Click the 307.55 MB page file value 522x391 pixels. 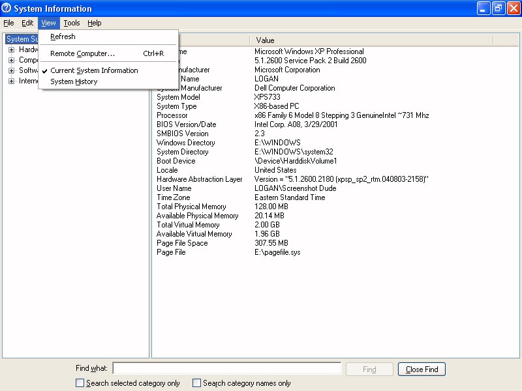pos(271,243)
